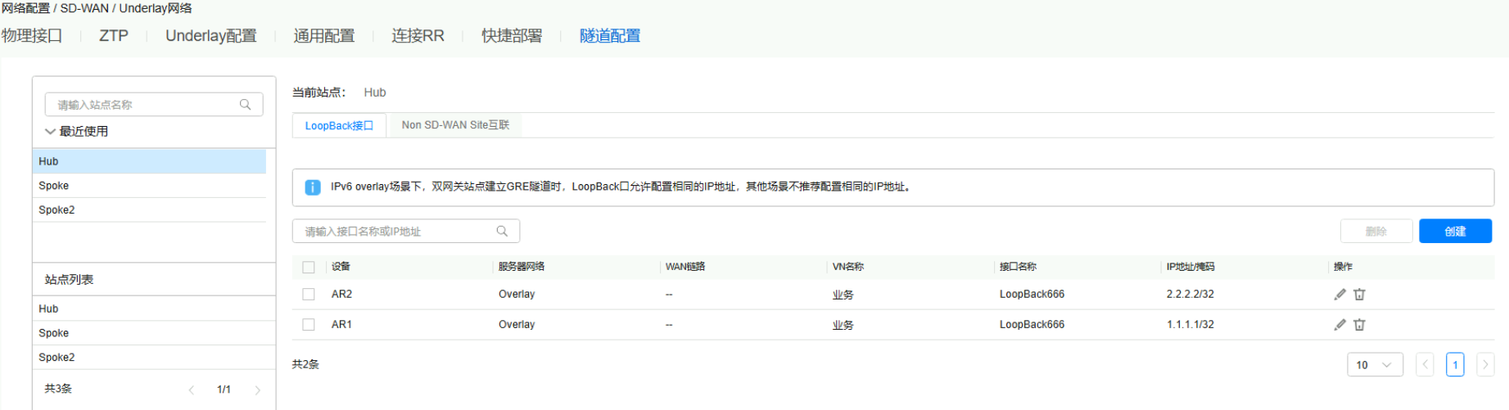
Task: Open the page size dropdown showing 10
Action: (1375, 365)
